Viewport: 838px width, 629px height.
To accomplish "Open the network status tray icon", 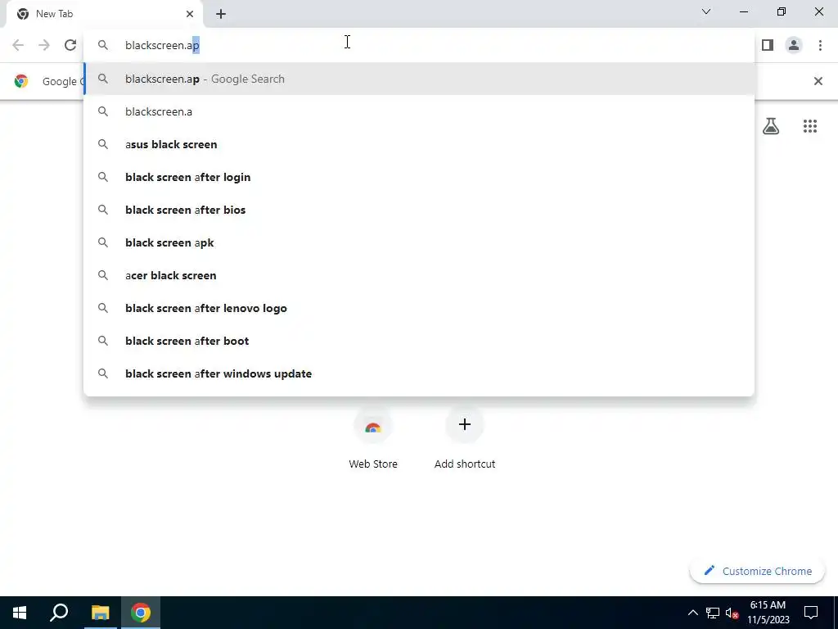I will coord(713,613).
